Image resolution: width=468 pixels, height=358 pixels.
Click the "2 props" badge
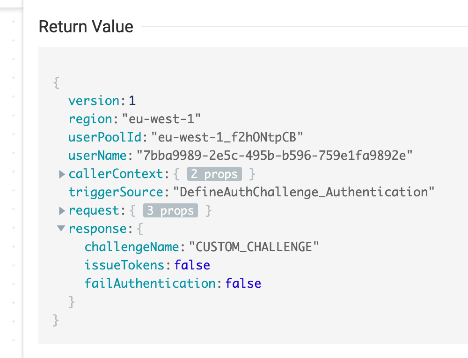pos(214,174)
